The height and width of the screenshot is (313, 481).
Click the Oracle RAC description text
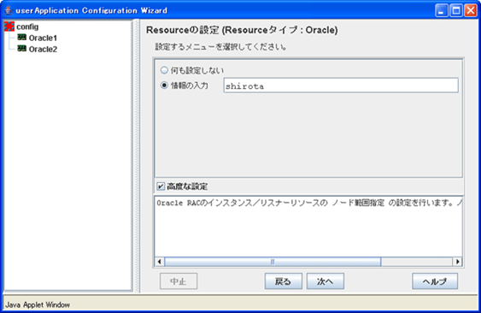309,203
